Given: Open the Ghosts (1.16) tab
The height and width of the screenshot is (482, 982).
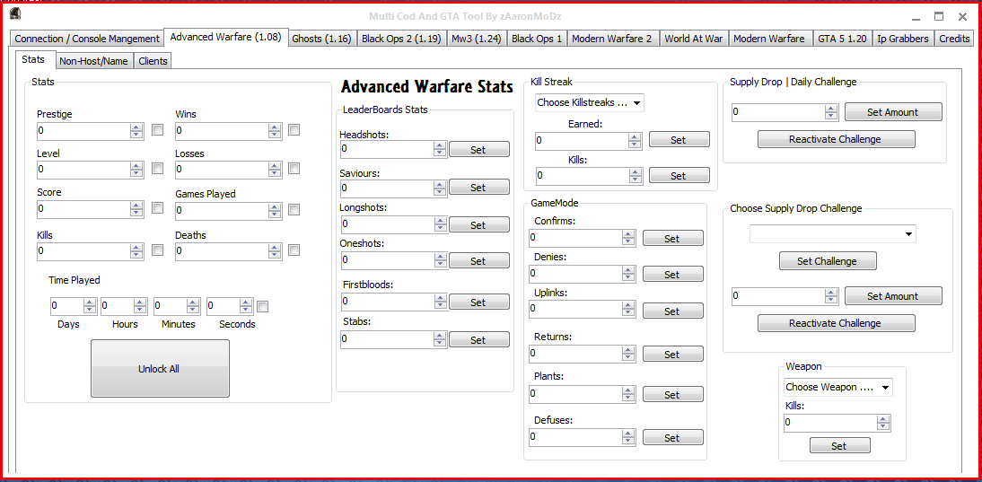Looking at the screenshot, I should 324,39.
